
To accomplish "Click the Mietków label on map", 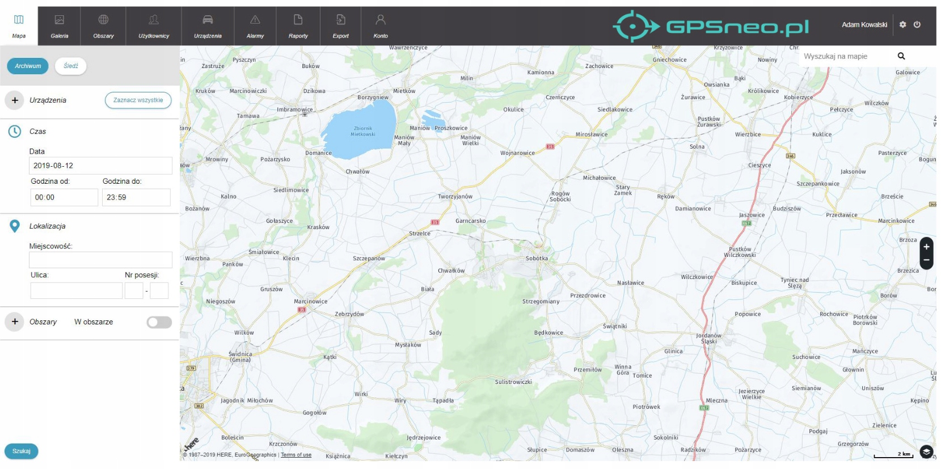I will click(x=404, y=91).
